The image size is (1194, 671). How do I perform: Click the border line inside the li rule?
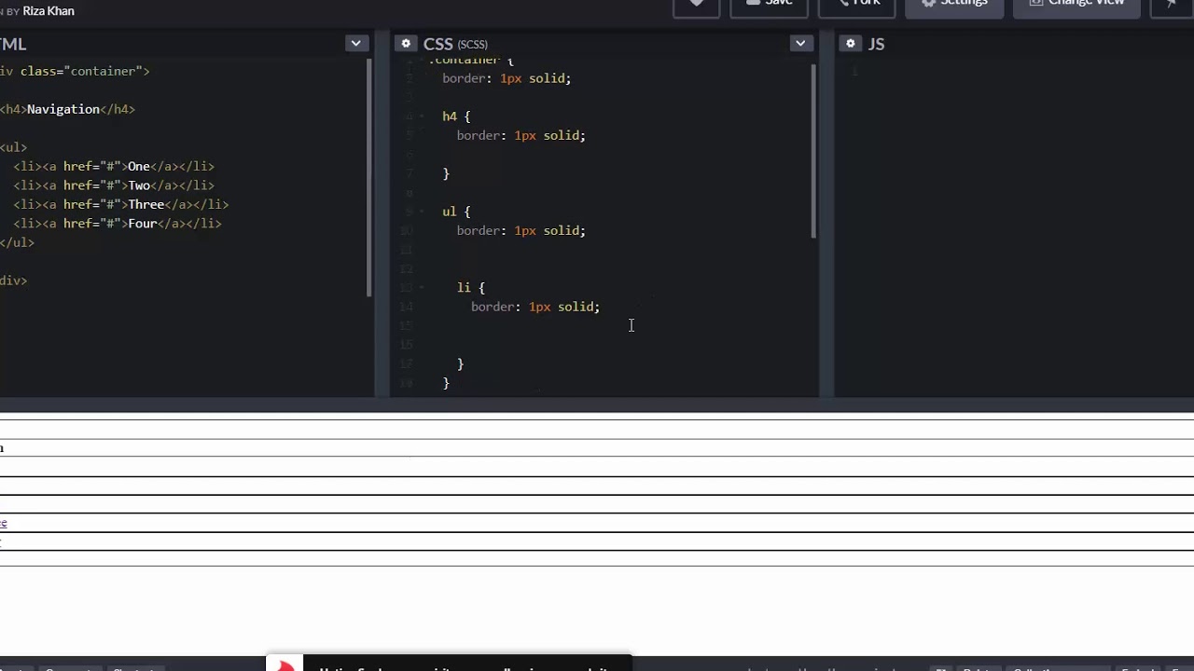535,307
